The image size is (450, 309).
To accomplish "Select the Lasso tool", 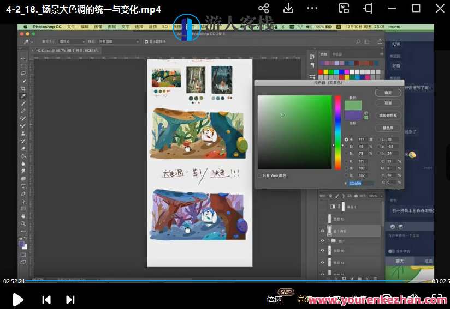I will pos(23,74).
